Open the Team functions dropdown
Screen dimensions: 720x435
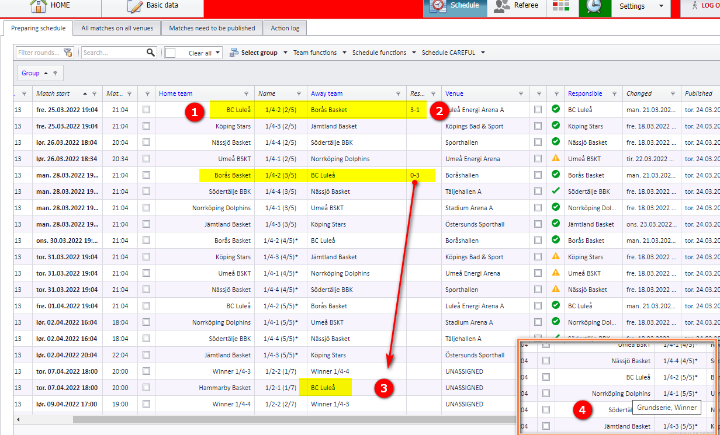coord(344,53)
